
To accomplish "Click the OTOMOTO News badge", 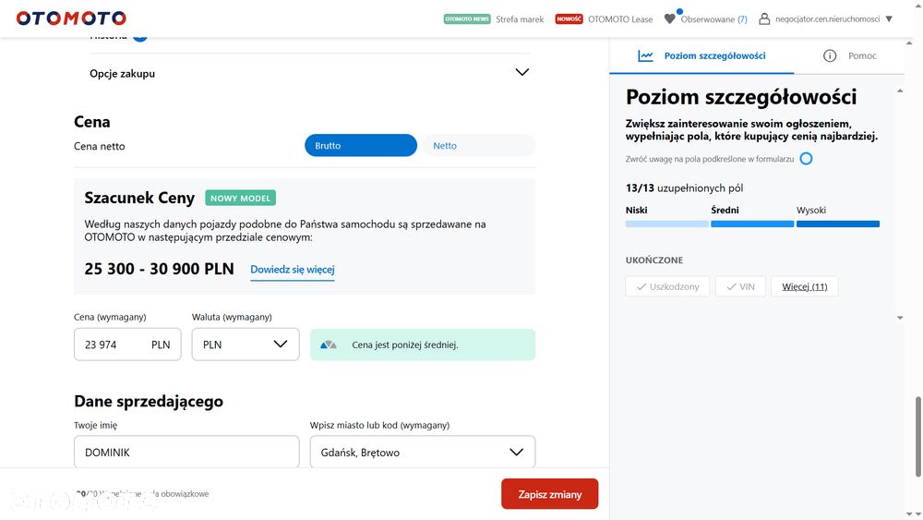I will point(467,18).
